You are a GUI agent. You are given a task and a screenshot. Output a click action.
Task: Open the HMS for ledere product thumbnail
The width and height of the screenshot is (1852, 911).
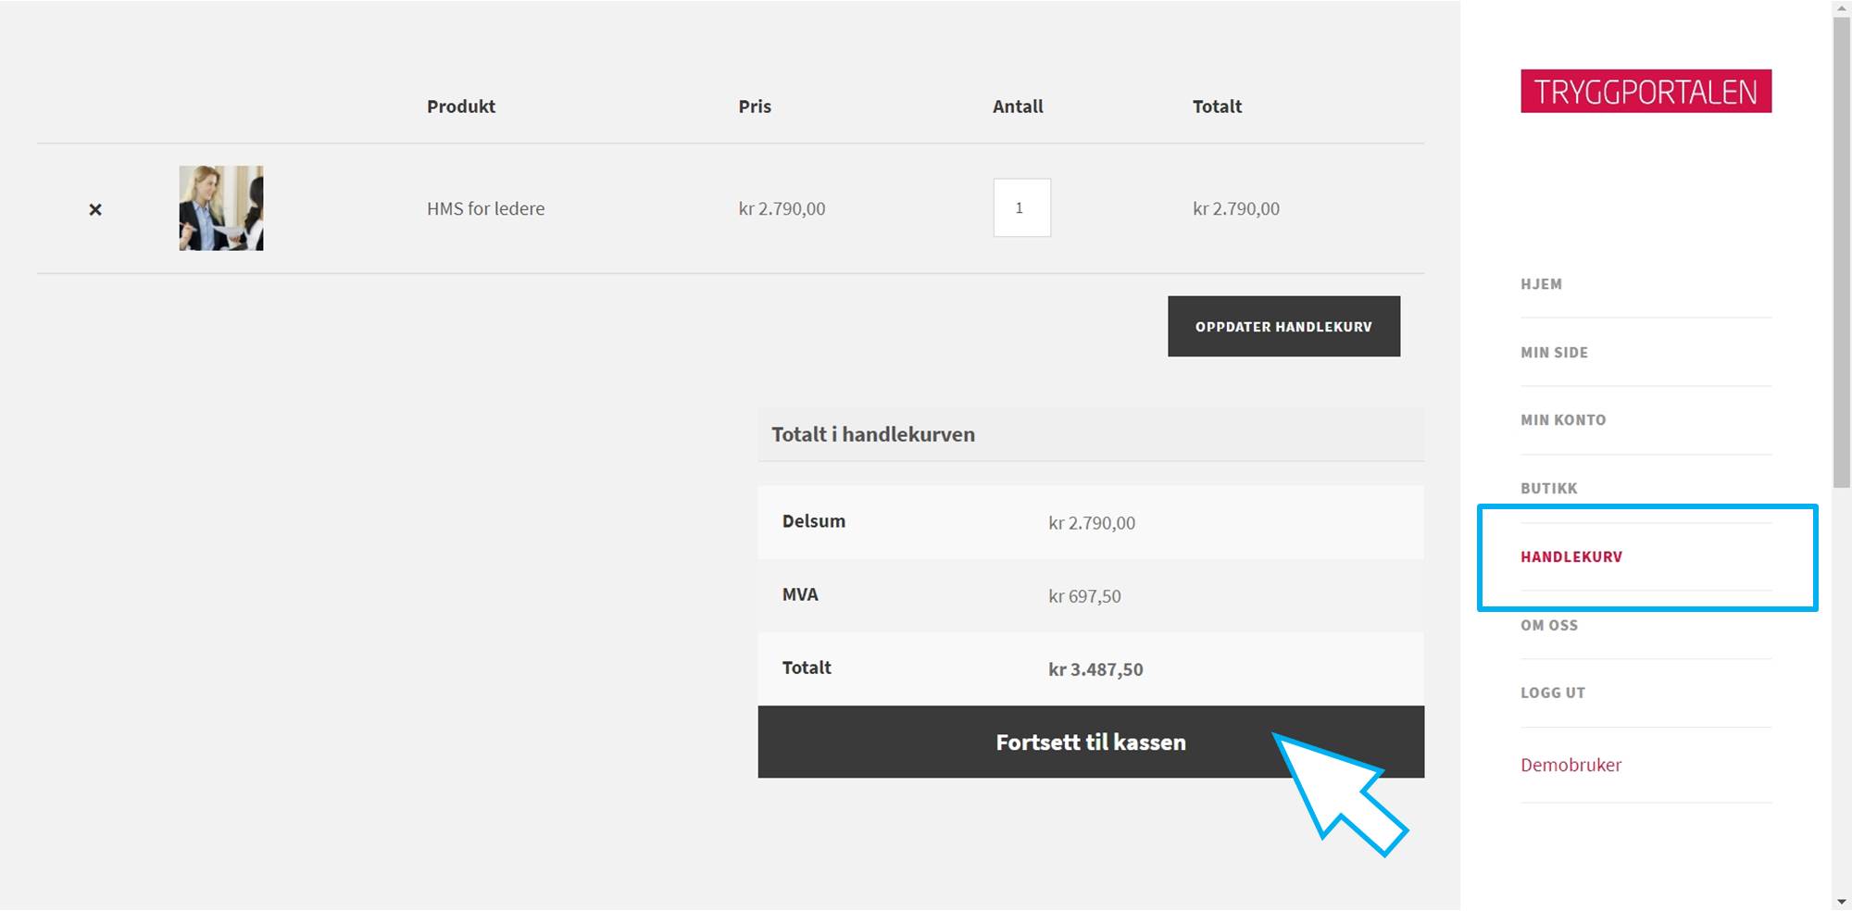[220, 208]
